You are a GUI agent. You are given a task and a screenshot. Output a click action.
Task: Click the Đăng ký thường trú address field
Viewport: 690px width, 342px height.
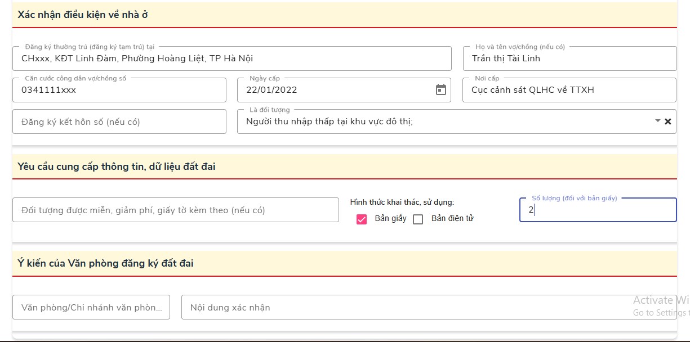[231, 58]
